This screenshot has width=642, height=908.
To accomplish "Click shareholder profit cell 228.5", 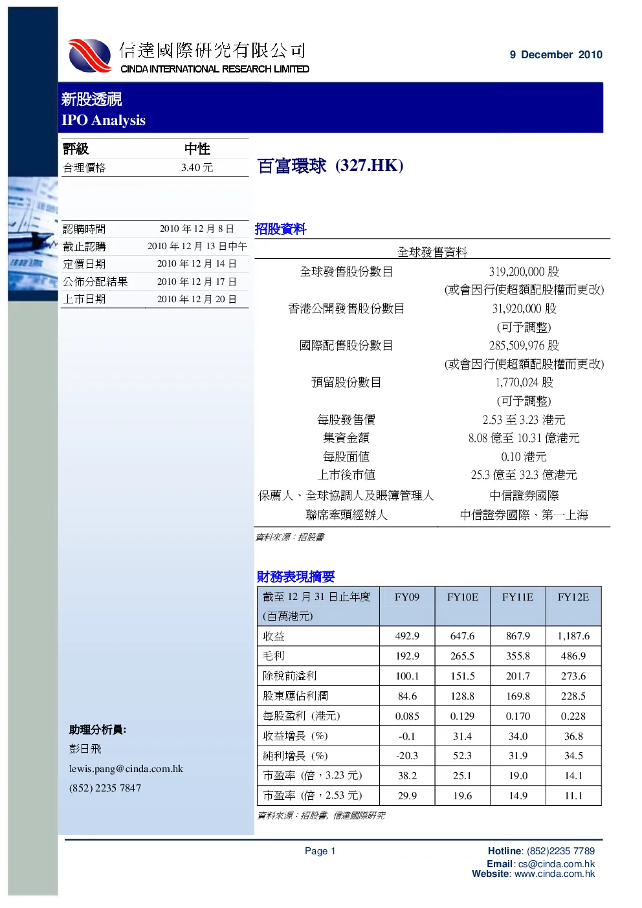I will pos(573,696).
